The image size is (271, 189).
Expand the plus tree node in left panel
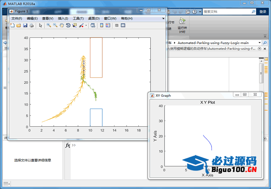click(5, 88)
